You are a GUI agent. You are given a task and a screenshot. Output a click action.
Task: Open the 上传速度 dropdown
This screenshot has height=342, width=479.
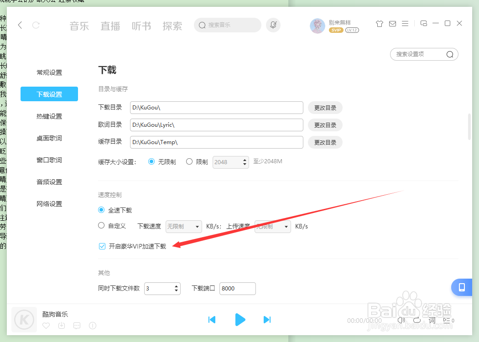click(x=273, y=227)
